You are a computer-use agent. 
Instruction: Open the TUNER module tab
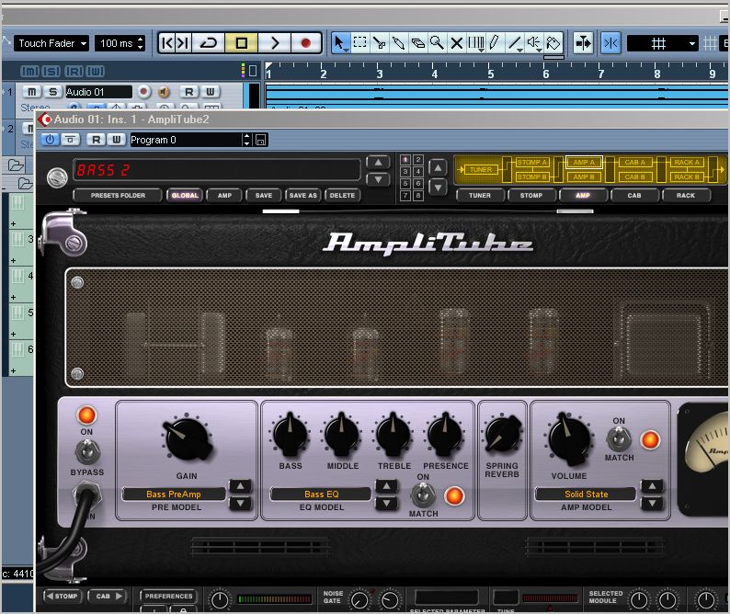point(479,195)
